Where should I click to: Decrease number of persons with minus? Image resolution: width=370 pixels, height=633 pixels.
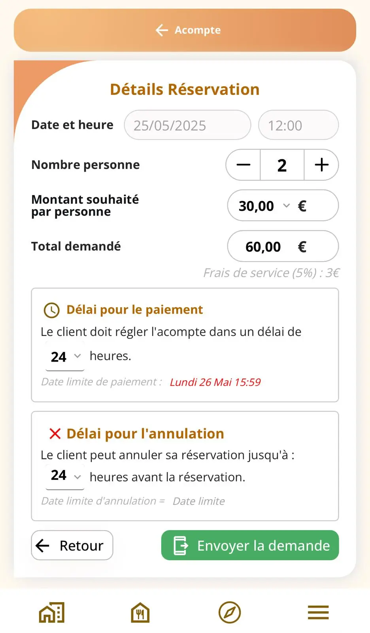click(x=244, y=165)
